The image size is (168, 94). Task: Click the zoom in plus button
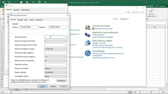[159, 92]
